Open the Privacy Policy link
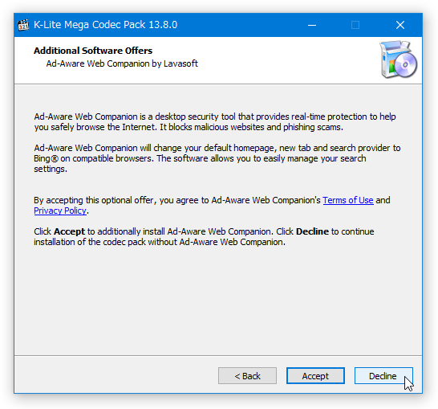Screen dimensions: 438x409 60,211
